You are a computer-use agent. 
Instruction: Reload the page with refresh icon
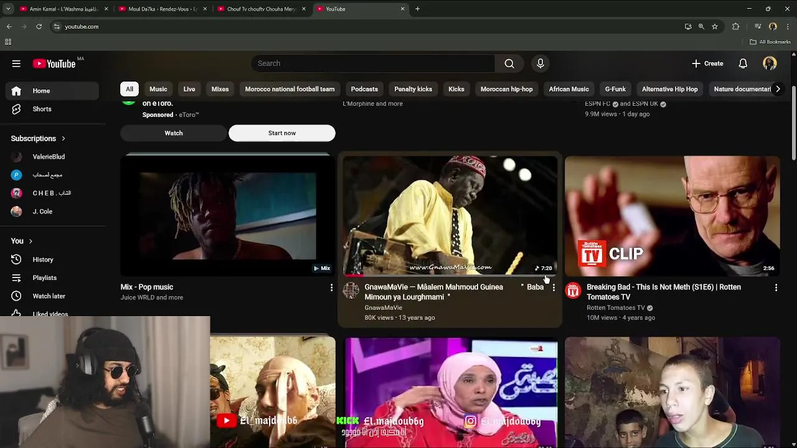(39, 27)
